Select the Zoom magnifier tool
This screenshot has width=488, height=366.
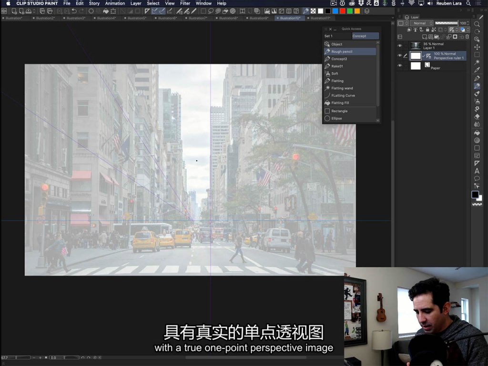477,24
